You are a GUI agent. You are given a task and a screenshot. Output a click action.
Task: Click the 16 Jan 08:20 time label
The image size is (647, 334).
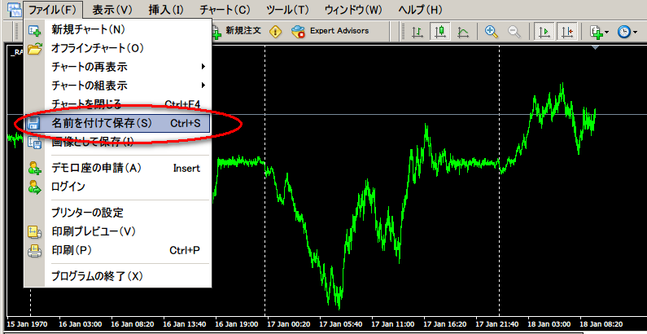click(x=133, y=323)
